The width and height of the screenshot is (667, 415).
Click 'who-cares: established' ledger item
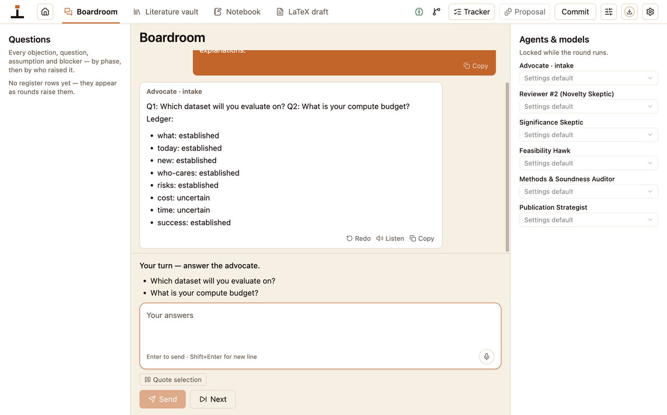199,173
